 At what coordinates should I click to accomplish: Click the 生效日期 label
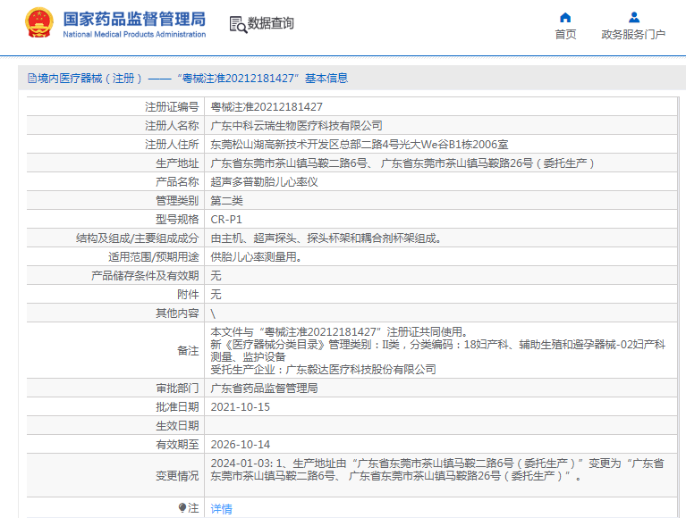pos(177,426)
